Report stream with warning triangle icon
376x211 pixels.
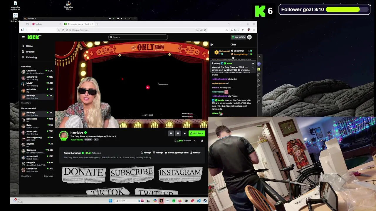(x=202, y=141)
